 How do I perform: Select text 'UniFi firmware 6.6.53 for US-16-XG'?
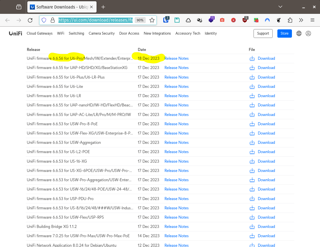[x=57, y=161]
